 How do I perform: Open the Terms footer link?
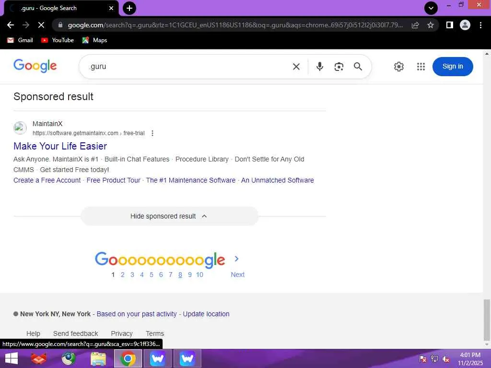[155, 333]
